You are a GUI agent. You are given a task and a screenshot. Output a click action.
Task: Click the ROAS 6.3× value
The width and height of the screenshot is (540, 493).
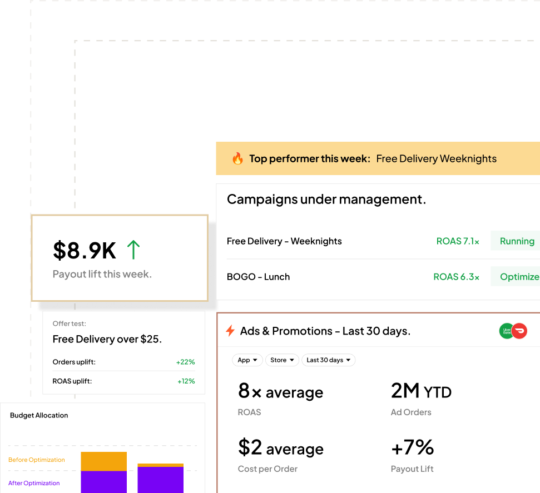tap(456, 277)
